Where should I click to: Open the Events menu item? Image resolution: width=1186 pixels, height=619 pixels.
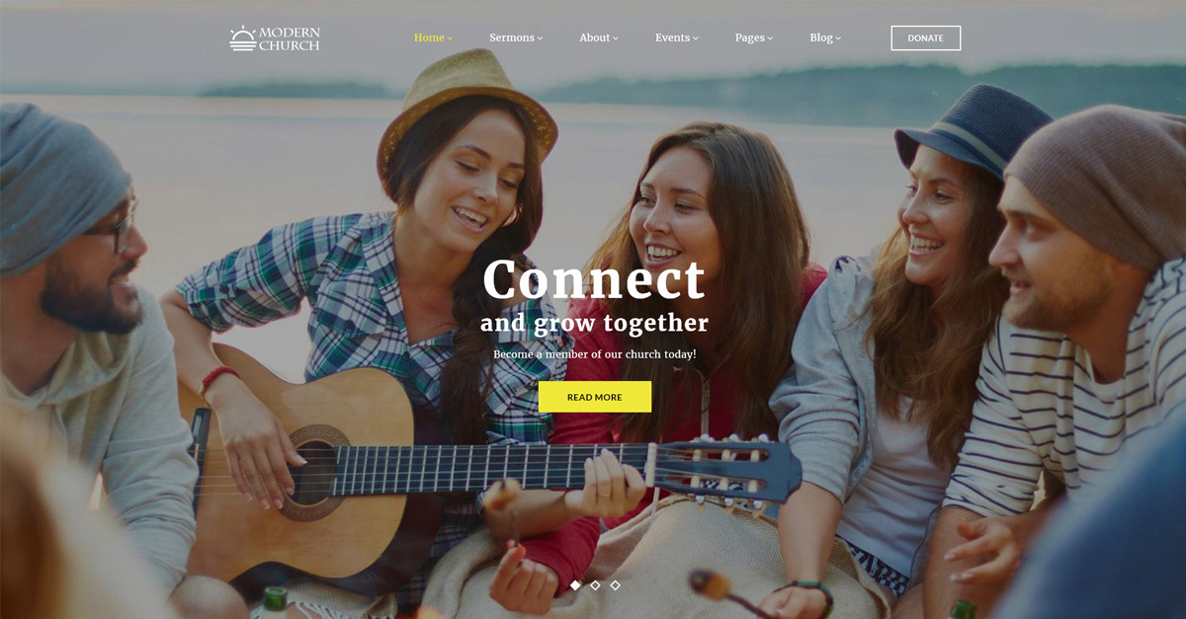click(672, 38)
